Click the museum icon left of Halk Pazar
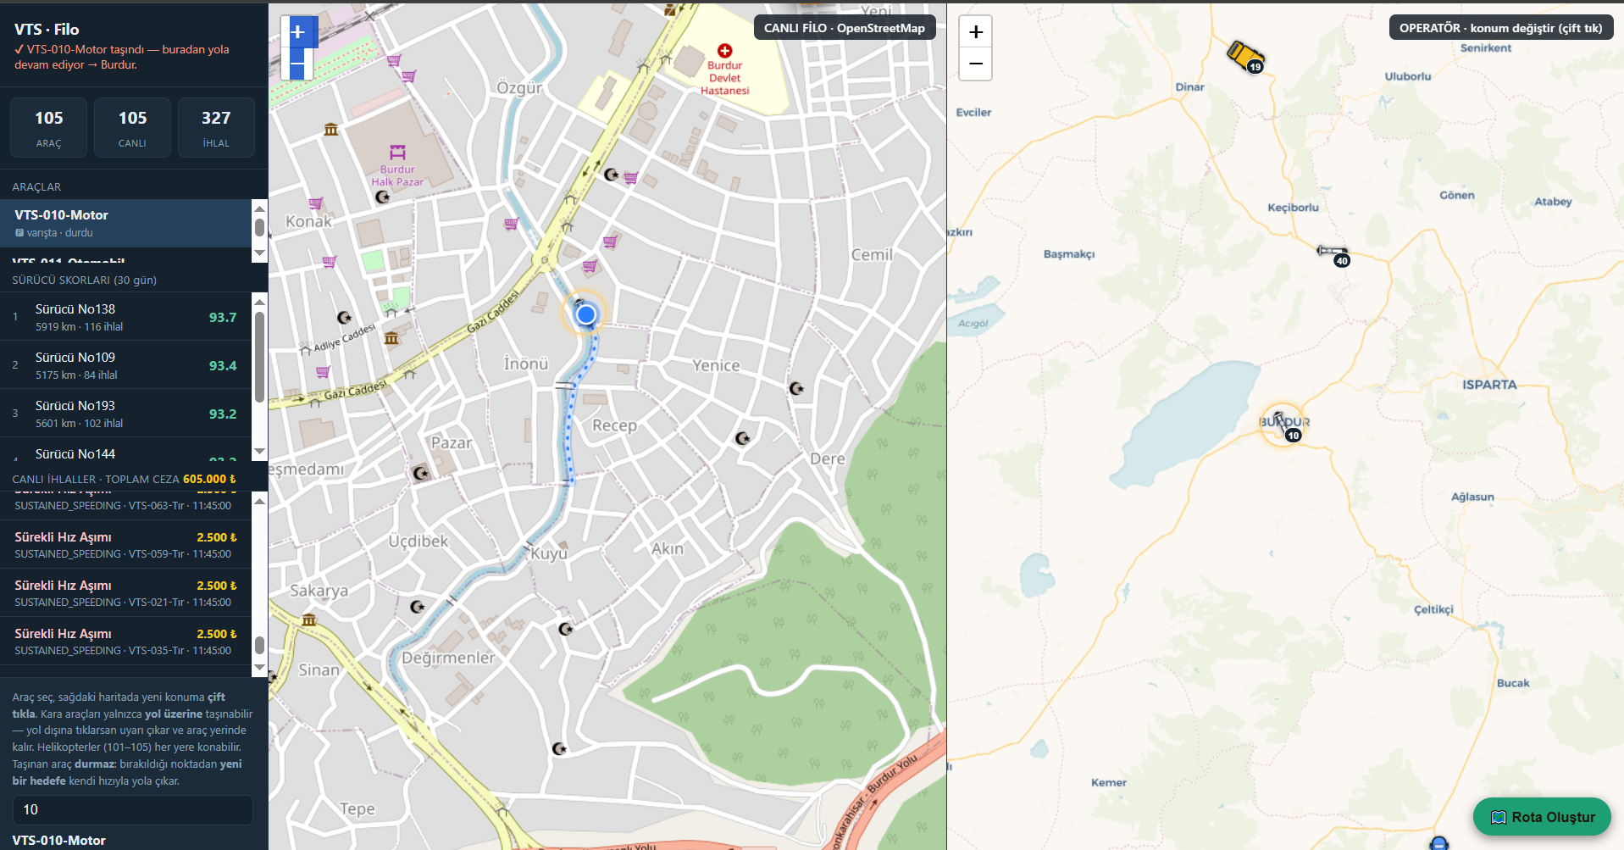 (x=331, y=129)
